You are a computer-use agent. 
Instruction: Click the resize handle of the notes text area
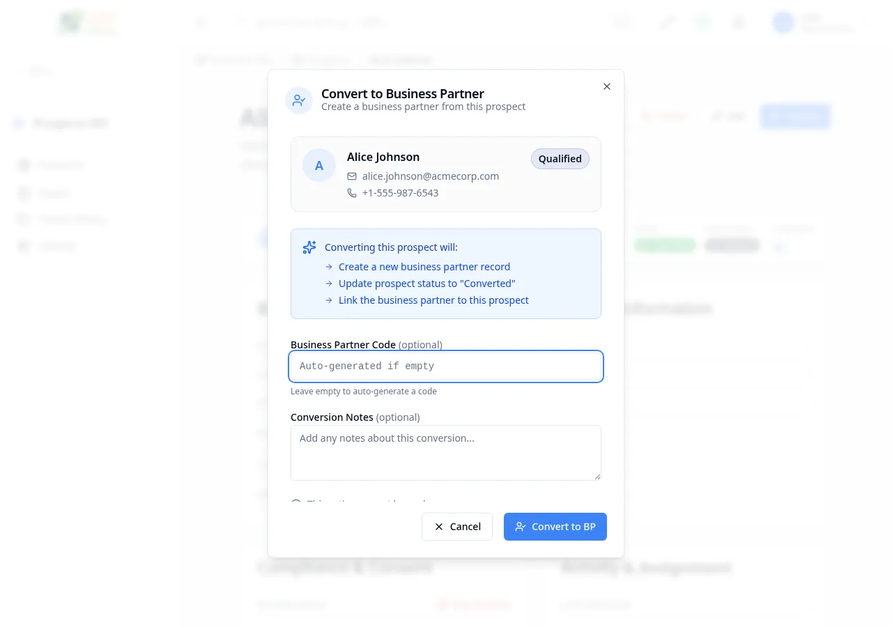[597, 476]
